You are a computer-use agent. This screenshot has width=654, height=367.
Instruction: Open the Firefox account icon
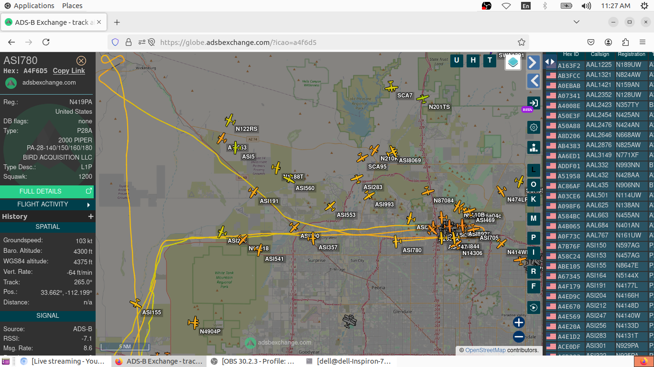pos(608,42)
